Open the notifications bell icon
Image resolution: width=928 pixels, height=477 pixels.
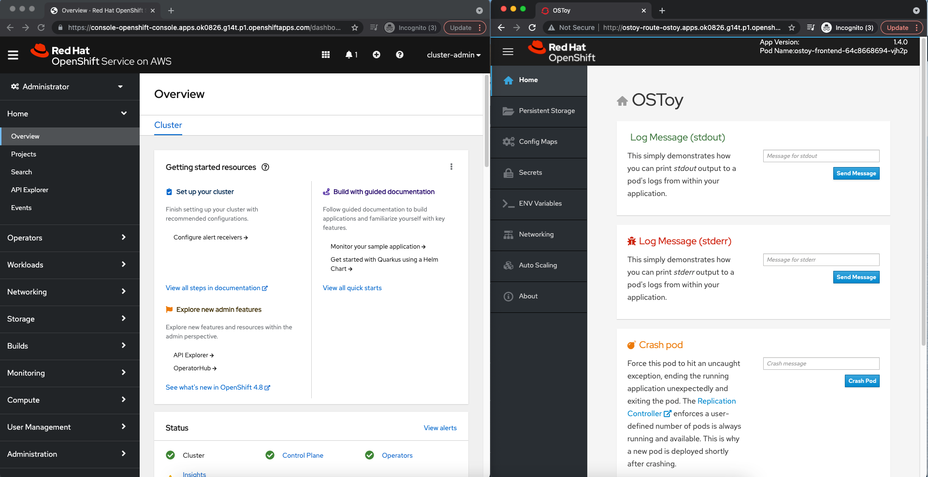(x=351, y=55)
